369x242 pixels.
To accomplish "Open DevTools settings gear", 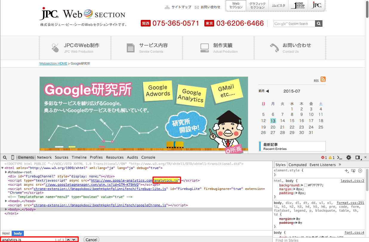I will tap(348, 157).
